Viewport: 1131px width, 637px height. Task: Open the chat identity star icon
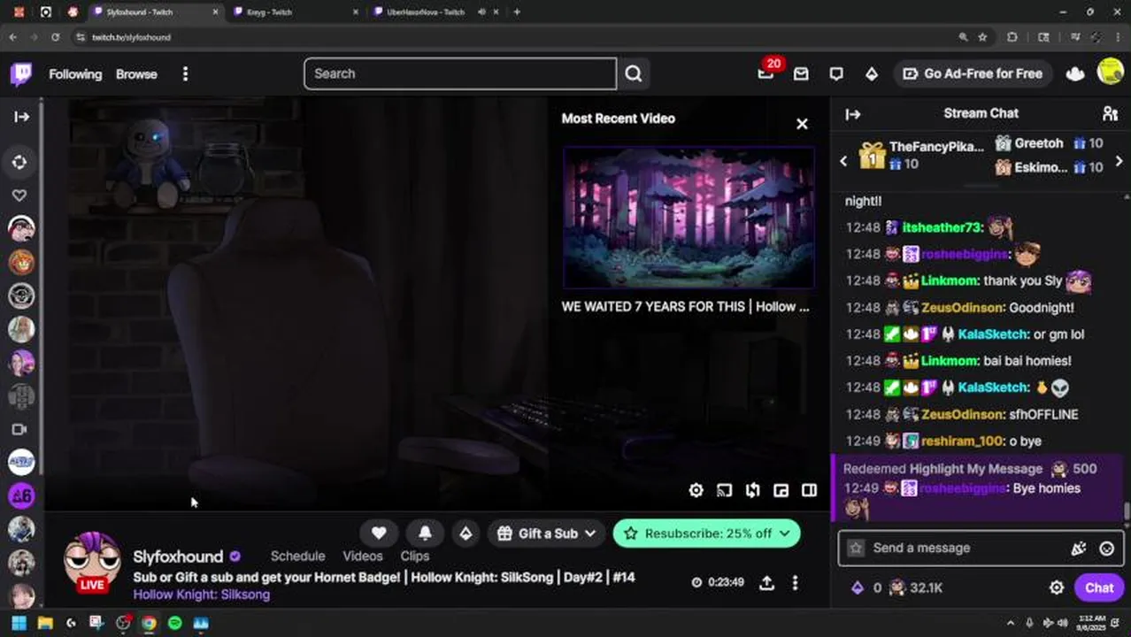tap(856, 549)
